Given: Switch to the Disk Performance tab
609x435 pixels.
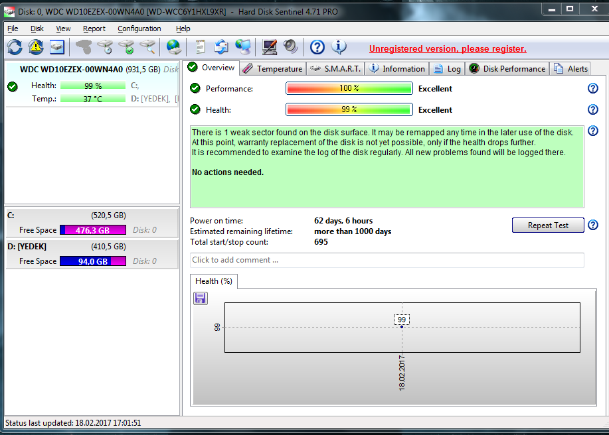Looking at the screenshot, I should 507,68.
